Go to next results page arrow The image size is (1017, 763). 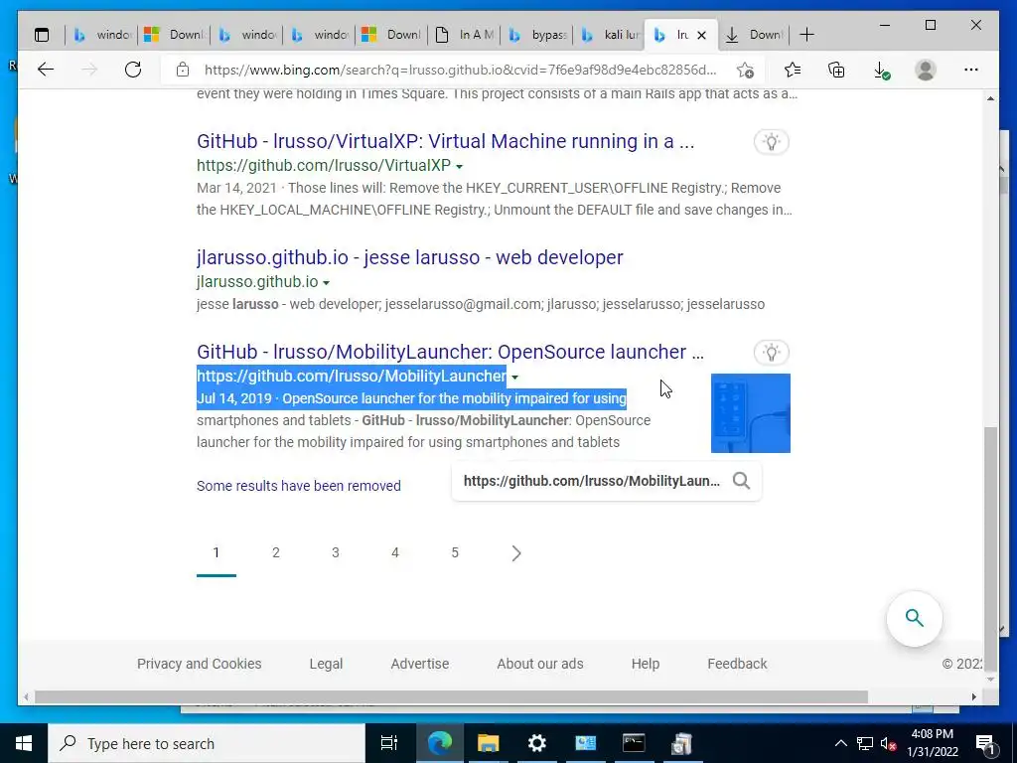pyautogui.click(x=516, y=552)
